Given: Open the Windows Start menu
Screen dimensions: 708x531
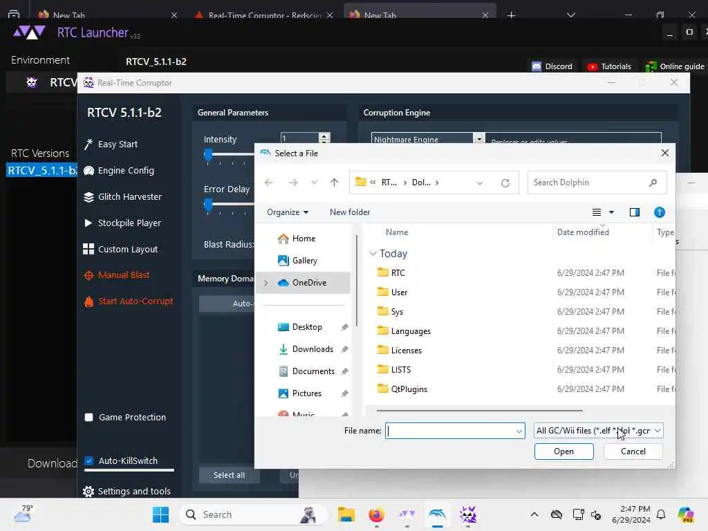Looking at the screenshot, I should click(x=160, y=514).
